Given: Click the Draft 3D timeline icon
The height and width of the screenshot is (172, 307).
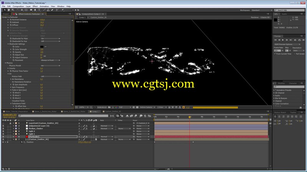Looking at the screenshot, I should 122,116.
